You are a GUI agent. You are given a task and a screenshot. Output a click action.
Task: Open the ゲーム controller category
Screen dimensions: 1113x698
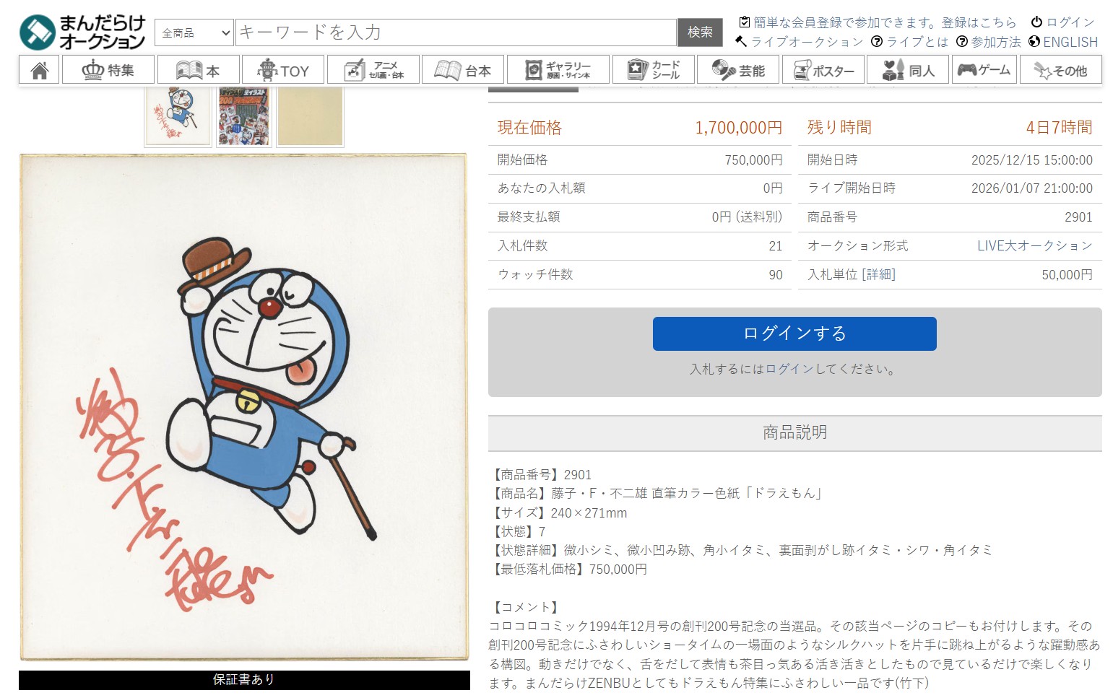[x=984, y=70]
